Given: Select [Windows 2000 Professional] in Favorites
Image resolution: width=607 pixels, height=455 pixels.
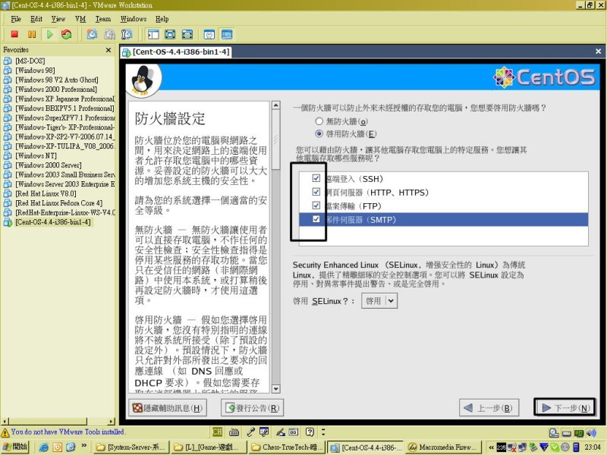Looking at the screenshot, I should pyautogui.click(x=56, y=89).
